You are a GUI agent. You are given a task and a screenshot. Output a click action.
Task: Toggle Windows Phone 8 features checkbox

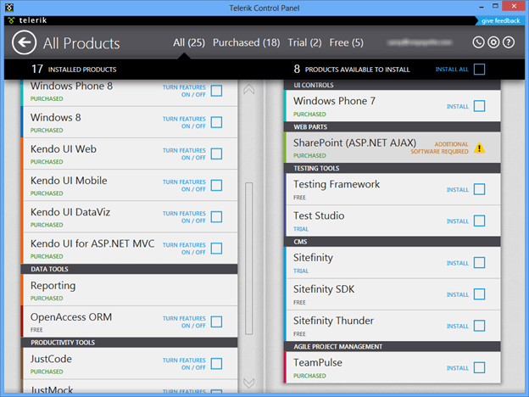[216, 91]
